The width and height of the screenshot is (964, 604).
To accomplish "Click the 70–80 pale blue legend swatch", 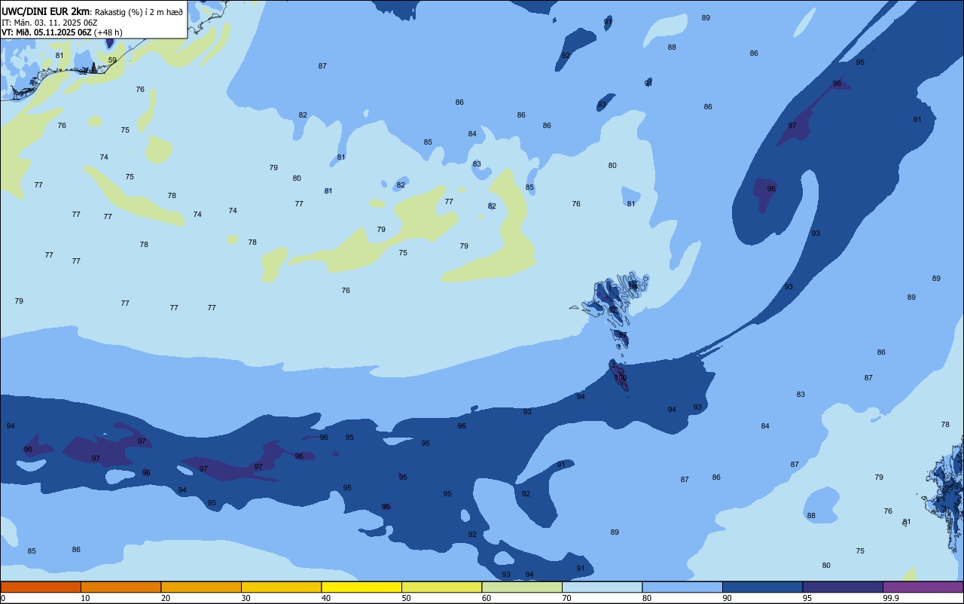I will [x=602, y=587].
